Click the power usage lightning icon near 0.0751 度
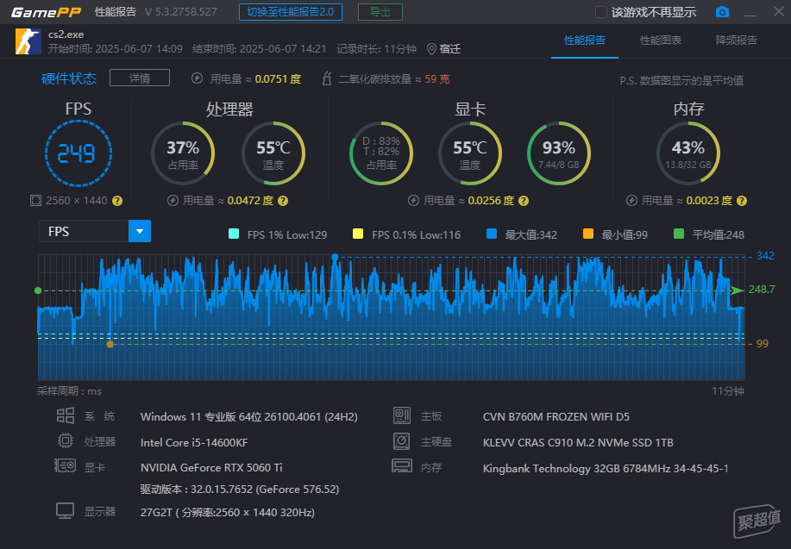 click(197, 78)
